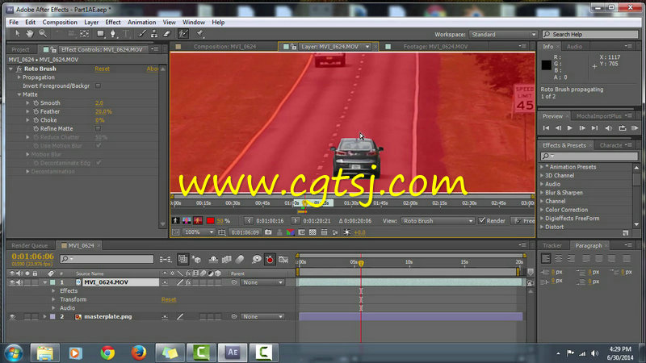Click the timeline current-time indicator marker

tap(361, 263)
